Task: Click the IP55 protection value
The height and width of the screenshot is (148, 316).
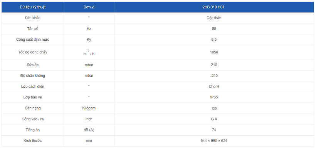Action: pyautogui.click(x=214, y=98)
